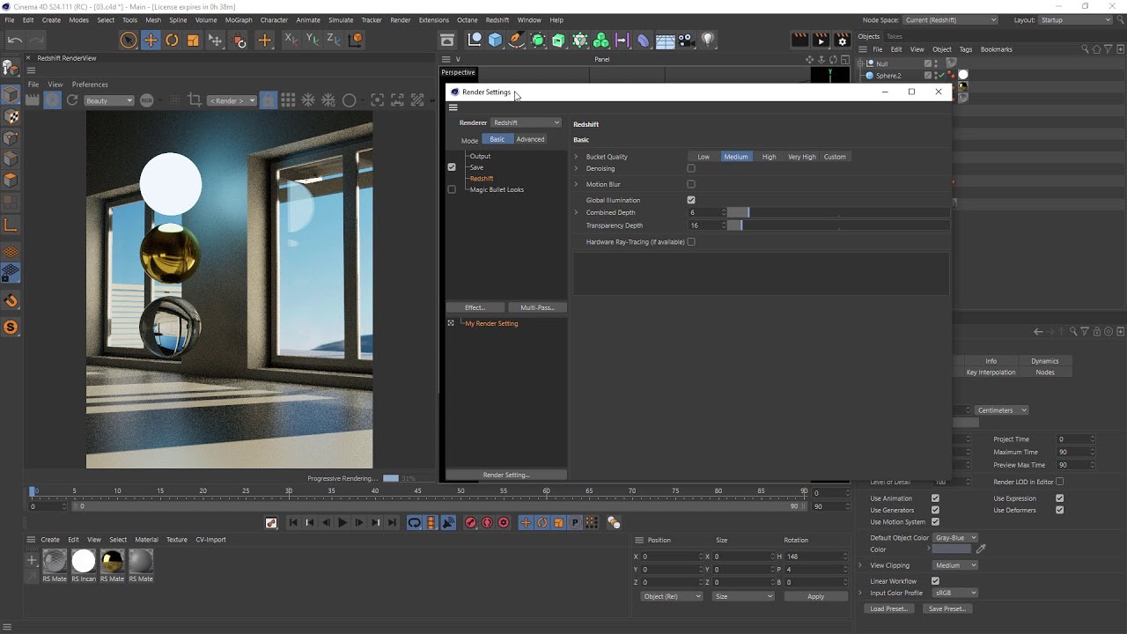Switch to the Takes tab
The width and height of the screenshot is (1127, 634).
tap(895, 36)
